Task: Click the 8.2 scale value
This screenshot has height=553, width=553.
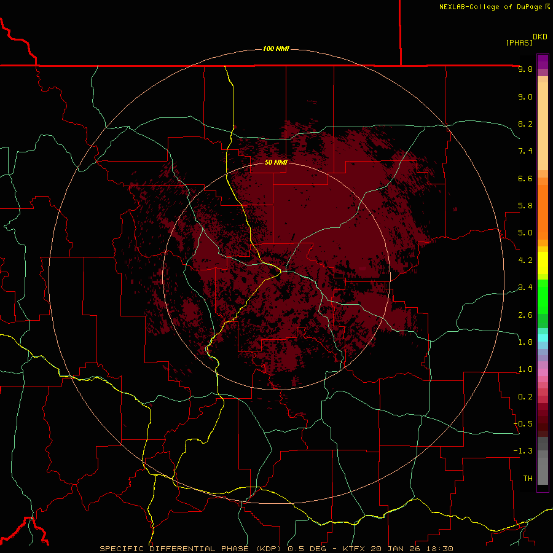Action: 525,124
